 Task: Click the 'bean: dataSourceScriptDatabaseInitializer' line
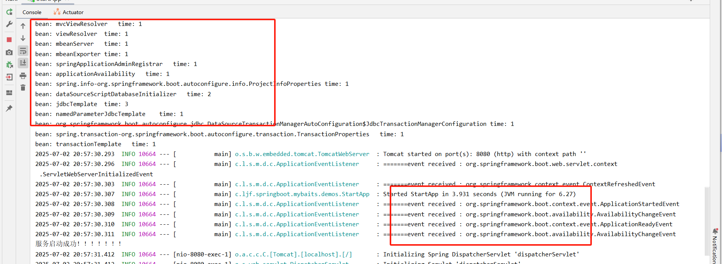pos(123,94)
